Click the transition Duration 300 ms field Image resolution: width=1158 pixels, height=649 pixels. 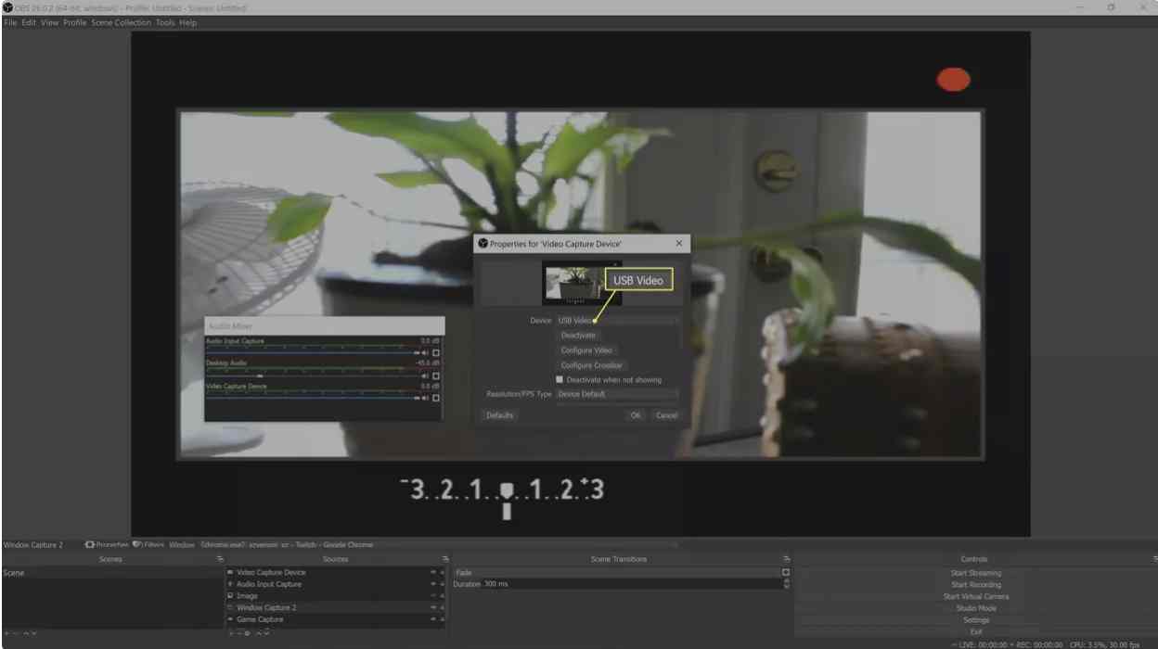(x=634, y=584)
